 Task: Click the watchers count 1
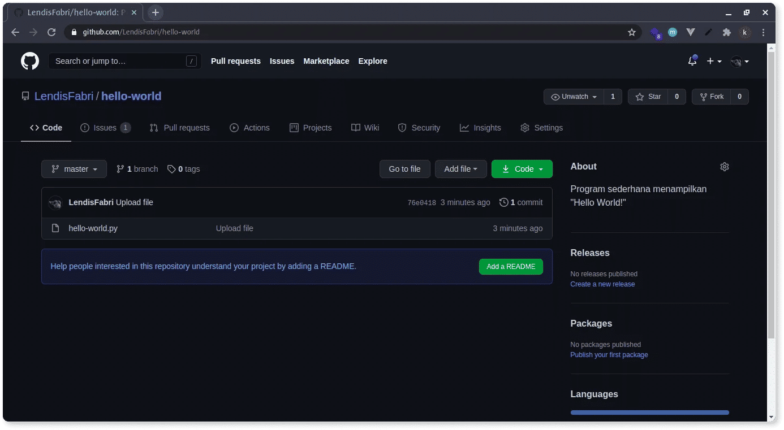tap(613, 97)
